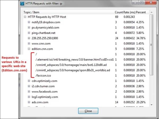Click the Percent column header
The height and width of the screenshot is (119, 159).
point(141,12)
